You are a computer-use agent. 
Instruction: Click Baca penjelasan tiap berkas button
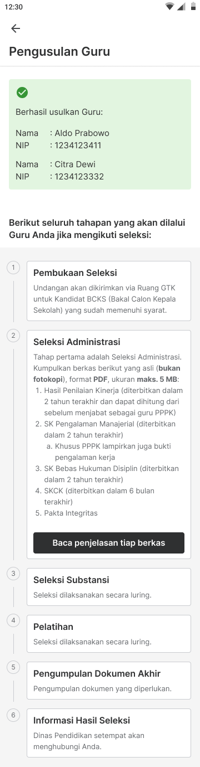(x=109, y=542)
